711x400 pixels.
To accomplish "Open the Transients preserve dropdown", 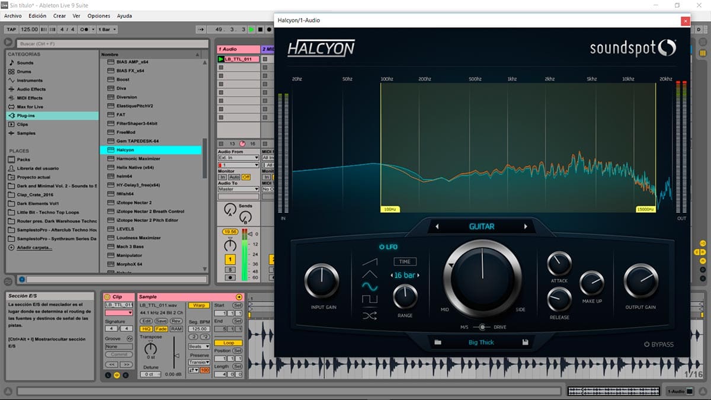I will (198, 362).
